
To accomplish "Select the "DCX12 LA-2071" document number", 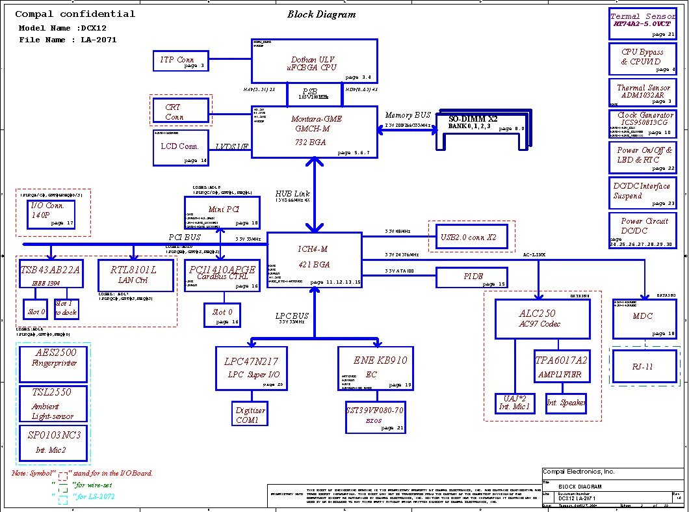I will (577, 498).
